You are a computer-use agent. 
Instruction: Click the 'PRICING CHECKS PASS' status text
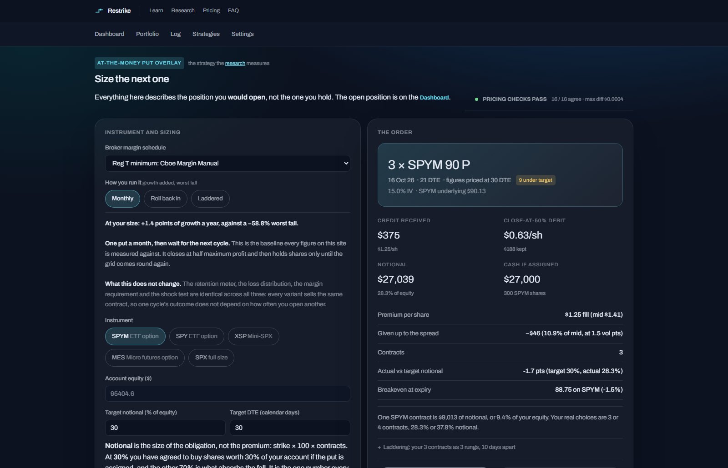pyautogui.click(x=515, y=99)
